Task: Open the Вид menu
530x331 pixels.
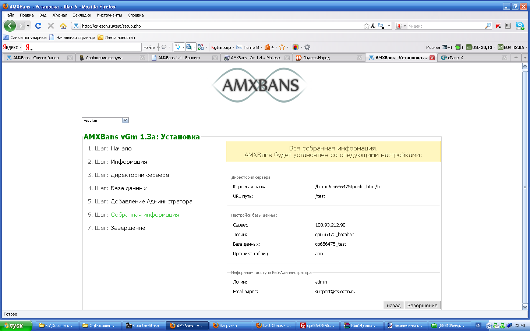Action: point(43,15)
